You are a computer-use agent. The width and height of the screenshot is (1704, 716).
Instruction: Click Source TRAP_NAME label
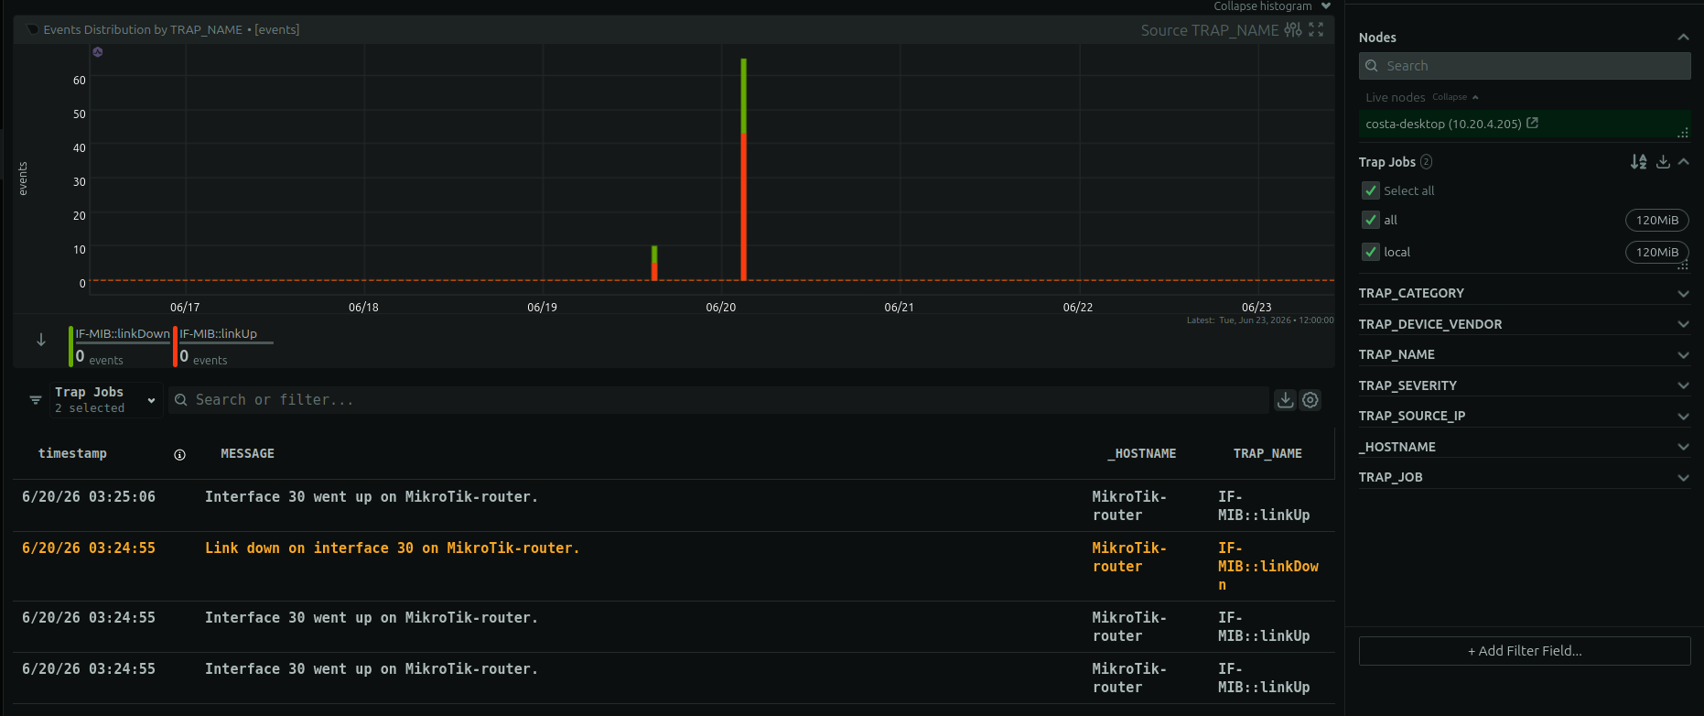click(1209, 30)
